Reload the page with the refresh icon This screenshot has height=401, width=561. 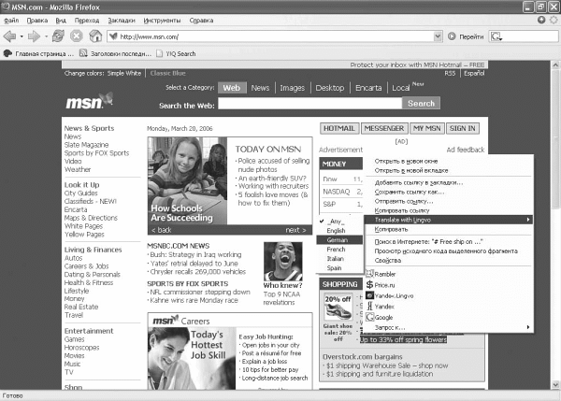(x=58, y=36)
